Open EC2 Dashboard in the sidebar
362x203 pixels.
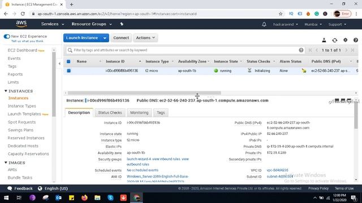click(23, 50)
